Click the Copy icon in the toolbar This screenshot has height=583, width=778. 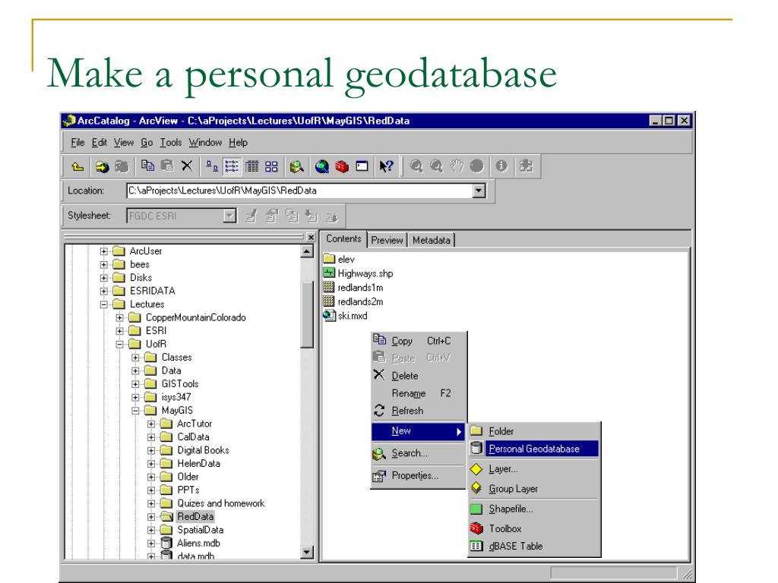[147, 166]
